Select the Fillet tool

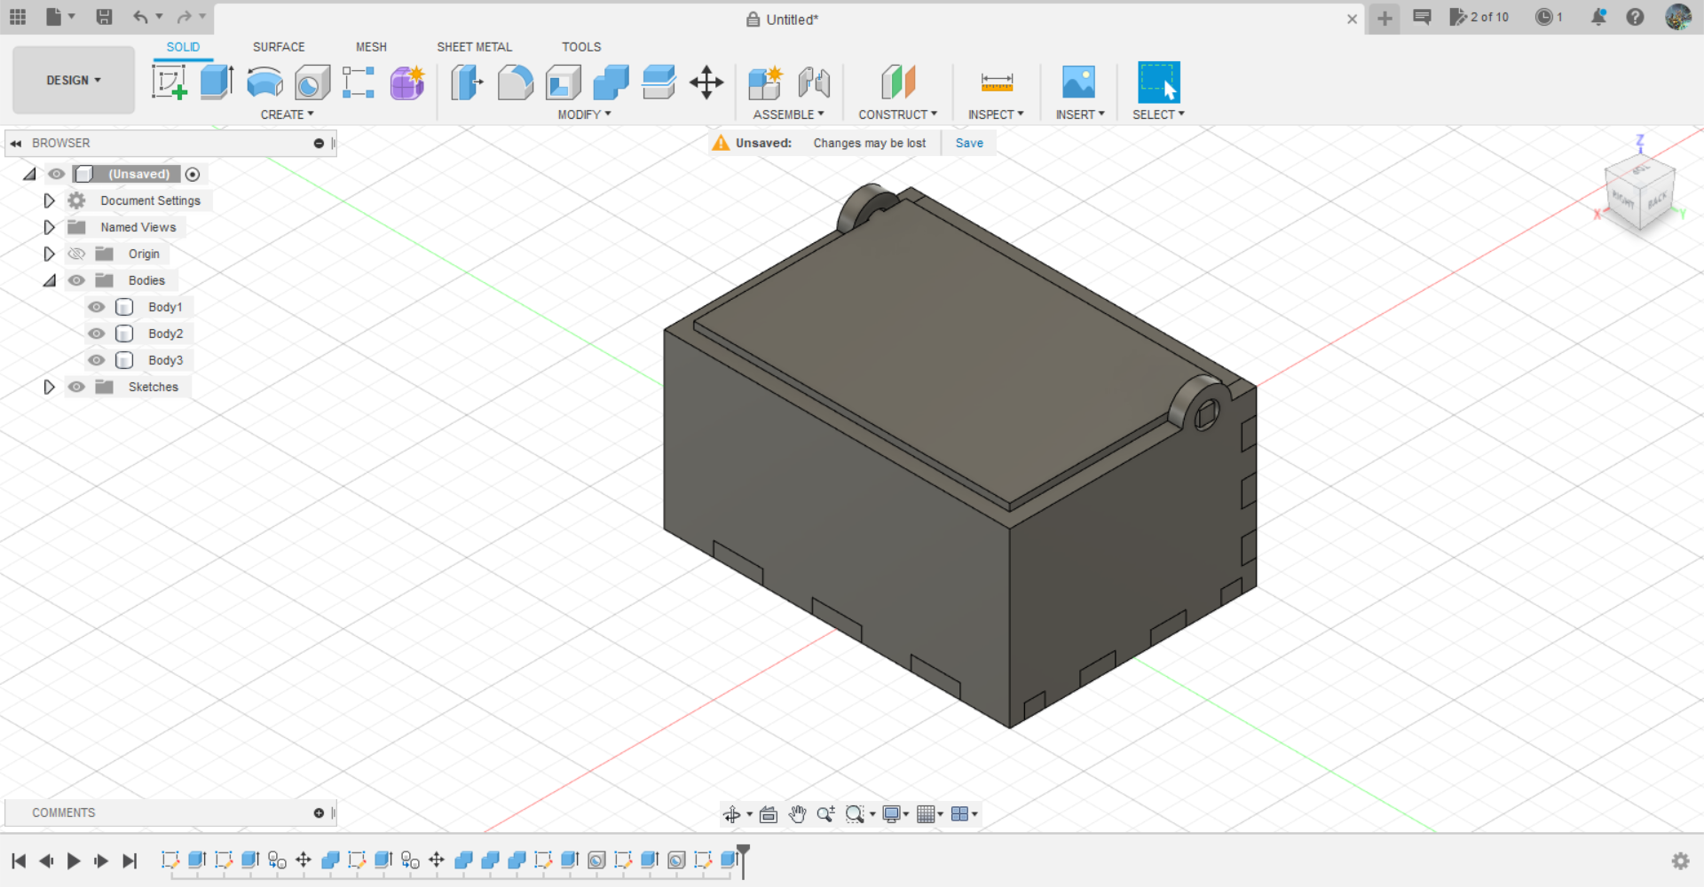[x=515, y=82]
